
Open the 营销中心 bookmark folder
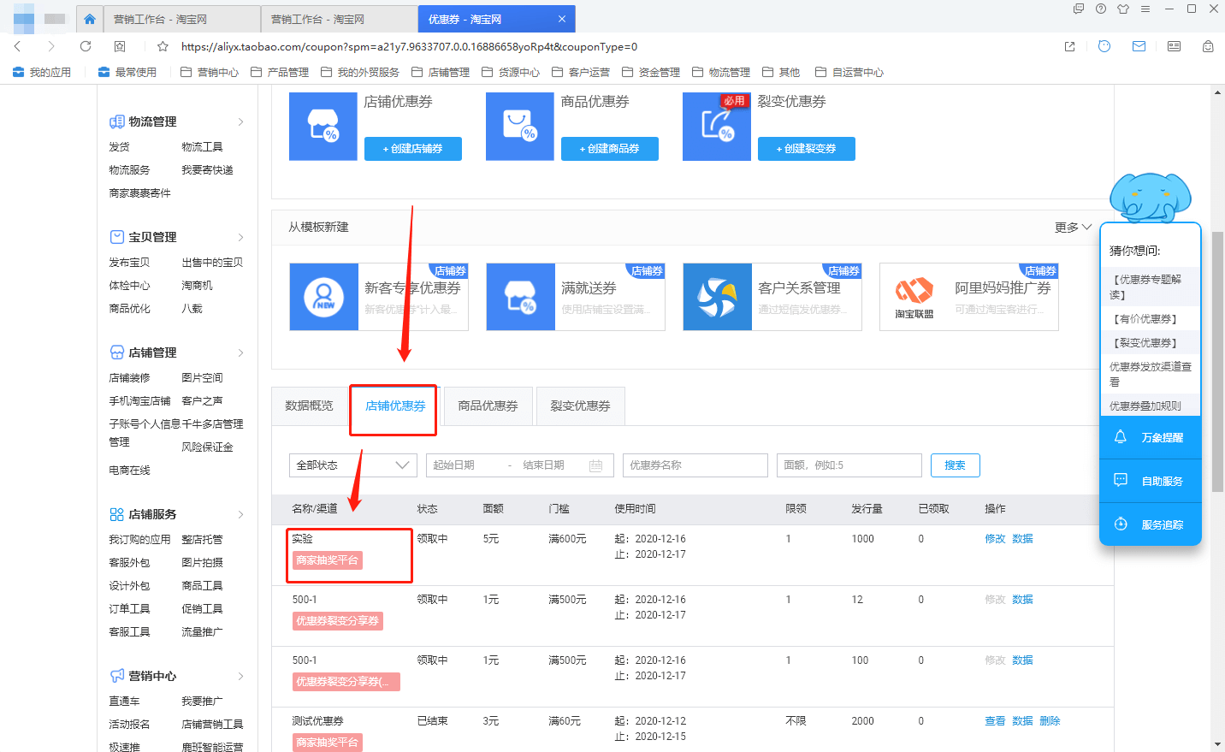210,72
